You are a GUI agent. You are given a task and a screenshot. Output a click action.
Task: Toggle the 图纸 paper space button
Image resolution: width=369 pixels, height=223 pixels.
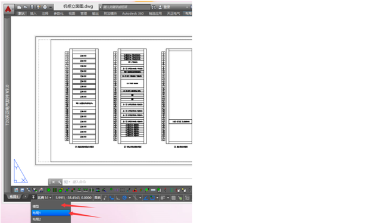pyautogui.click(x=98, y=198)
